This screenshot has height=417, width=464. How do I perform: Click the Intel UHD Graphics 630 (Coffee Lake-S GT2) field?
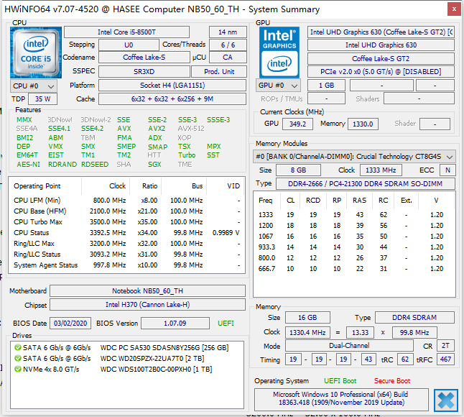point(381,32)
